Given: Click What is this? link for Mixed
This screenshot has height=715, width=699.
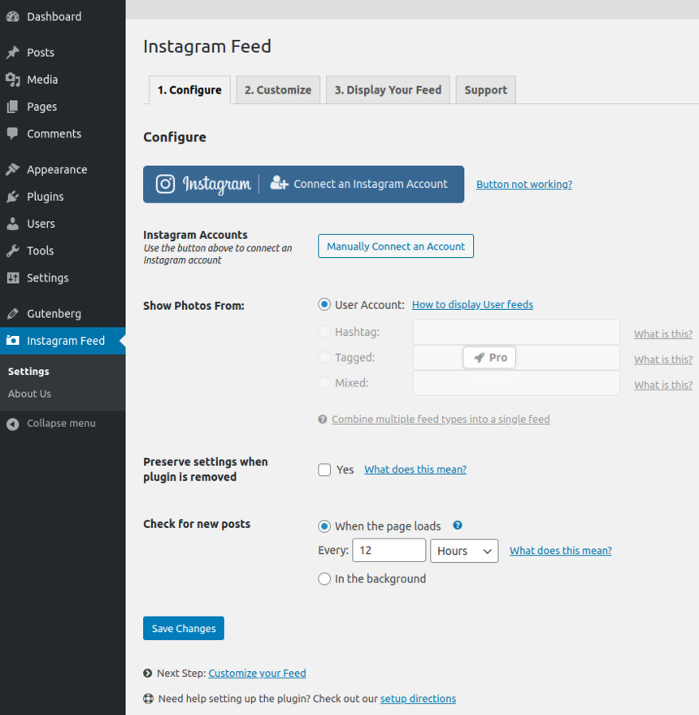Looking at the screenshot, I should click(x=663, y=385).
